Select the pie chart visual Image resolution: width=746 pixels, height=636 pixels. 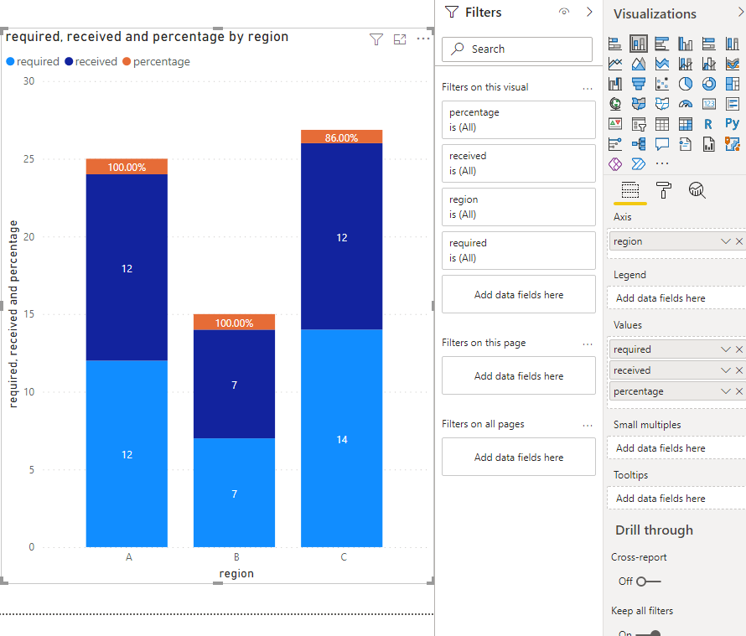685,84
